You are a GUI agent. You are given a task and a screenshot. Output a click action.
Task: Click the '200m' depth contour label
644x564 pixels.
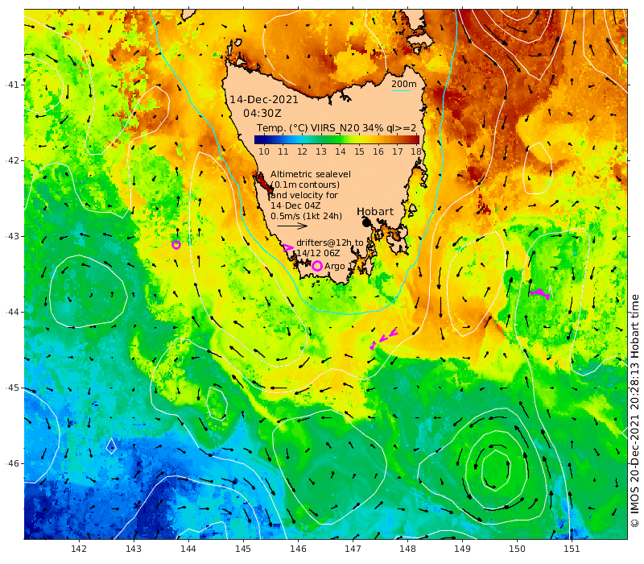point(403,84)
